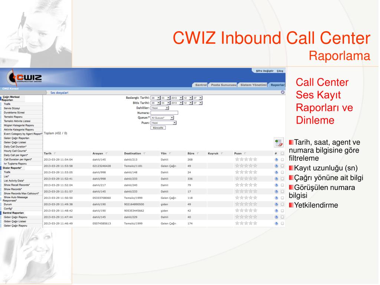
Task: Sort by Süre column filter icon
Action: pos(198,153)
